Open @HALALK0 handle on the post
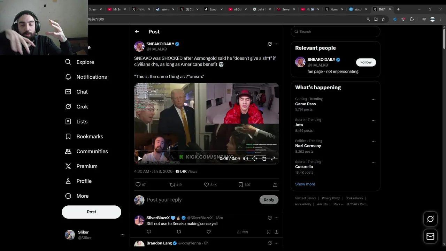 coord(156,50)
